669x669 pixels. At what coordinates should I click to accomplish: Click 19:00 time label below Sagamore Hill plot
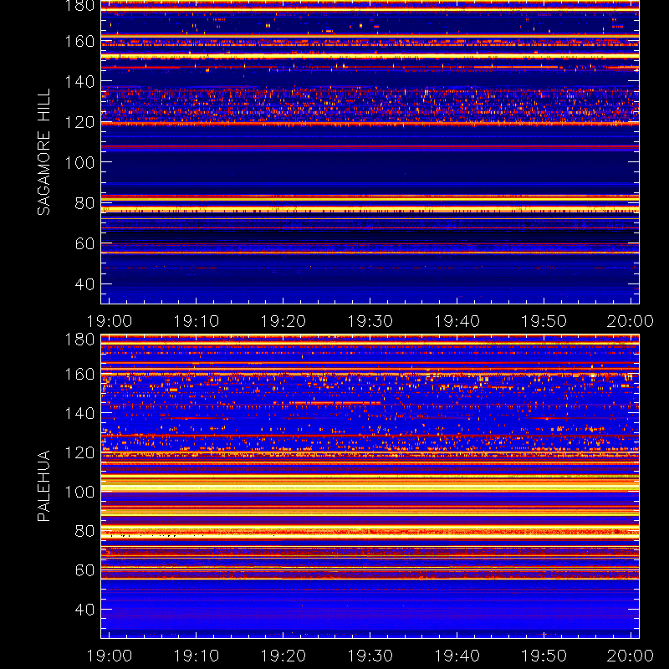click(x=110, y=321)
